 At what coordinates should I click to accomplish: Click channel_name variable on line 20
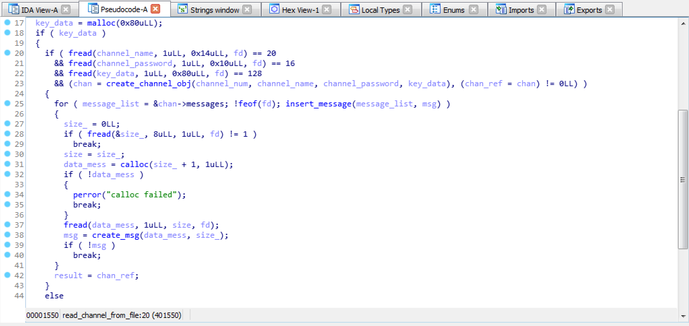(125, 53)
